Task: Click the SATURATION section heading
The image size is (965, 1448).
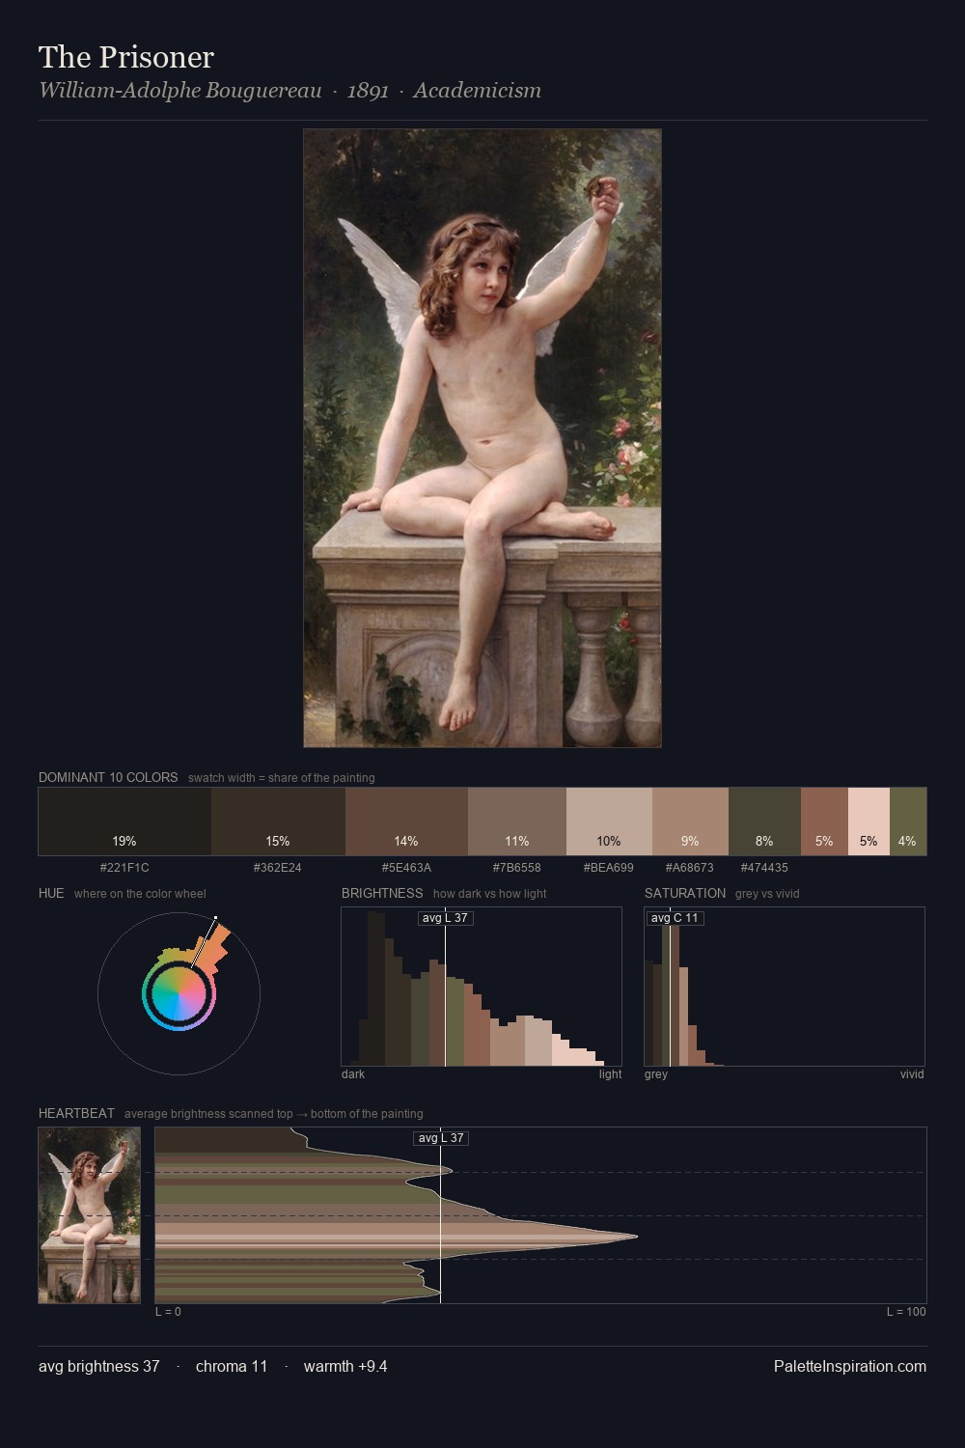Action: pyautogui.click(x=685, y=893)
